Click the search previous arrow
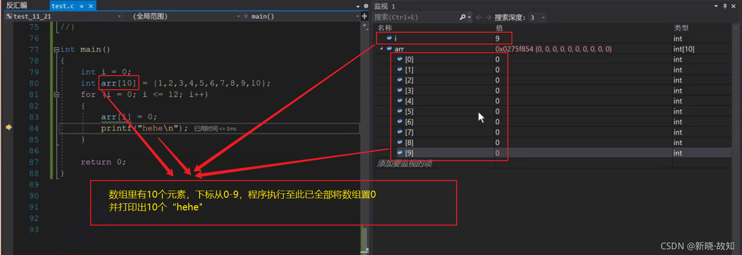Image resolution: width=742 pixels, height=255 pixels. [x=479, y=17]
